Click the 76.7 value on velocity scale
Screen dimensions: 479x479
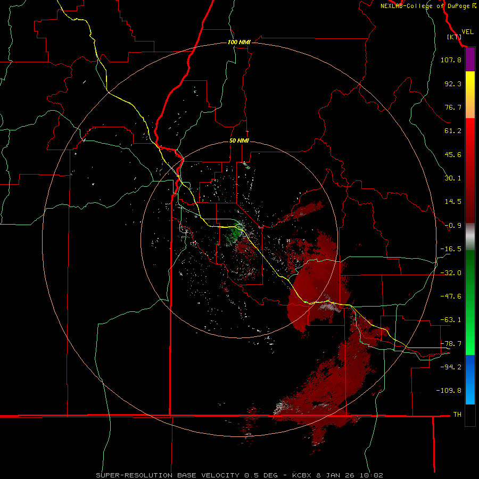[453, 107]
